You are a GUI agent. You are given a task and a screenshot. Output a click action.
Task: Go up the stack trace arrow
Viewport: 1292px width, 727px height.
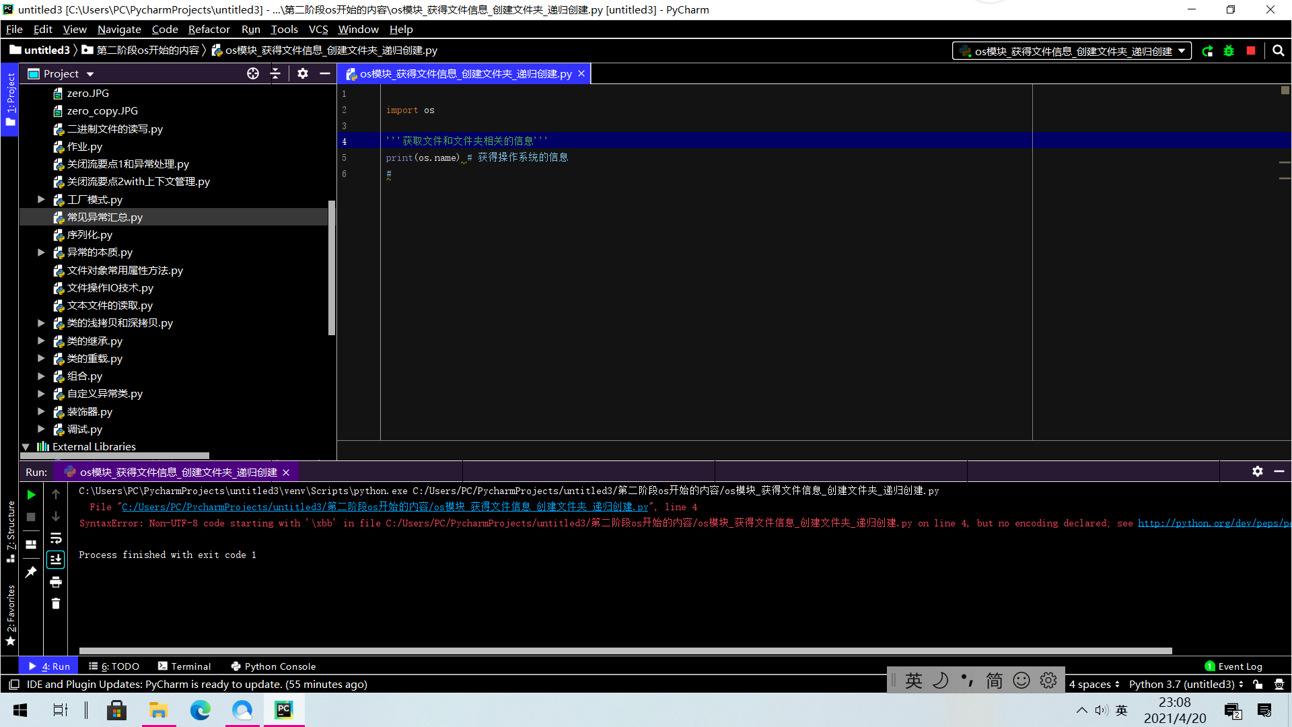click(56, 494)
